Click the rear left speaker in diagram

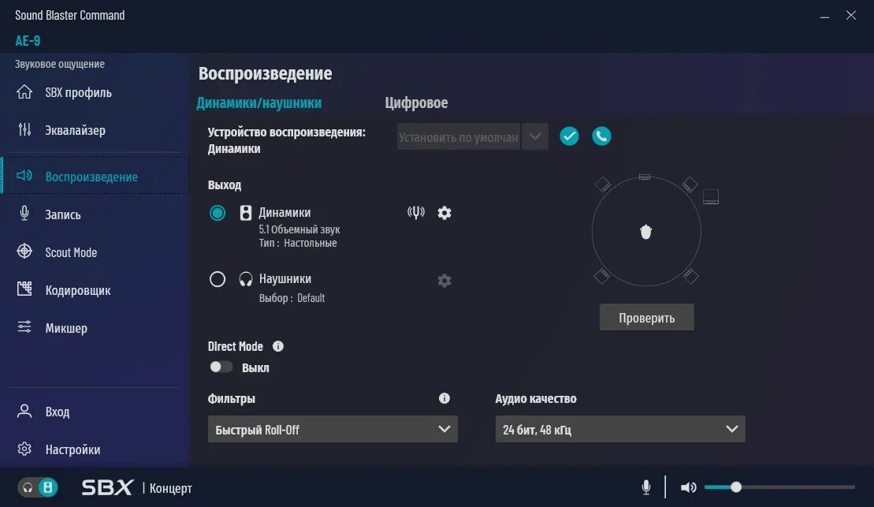click(601, 276)
